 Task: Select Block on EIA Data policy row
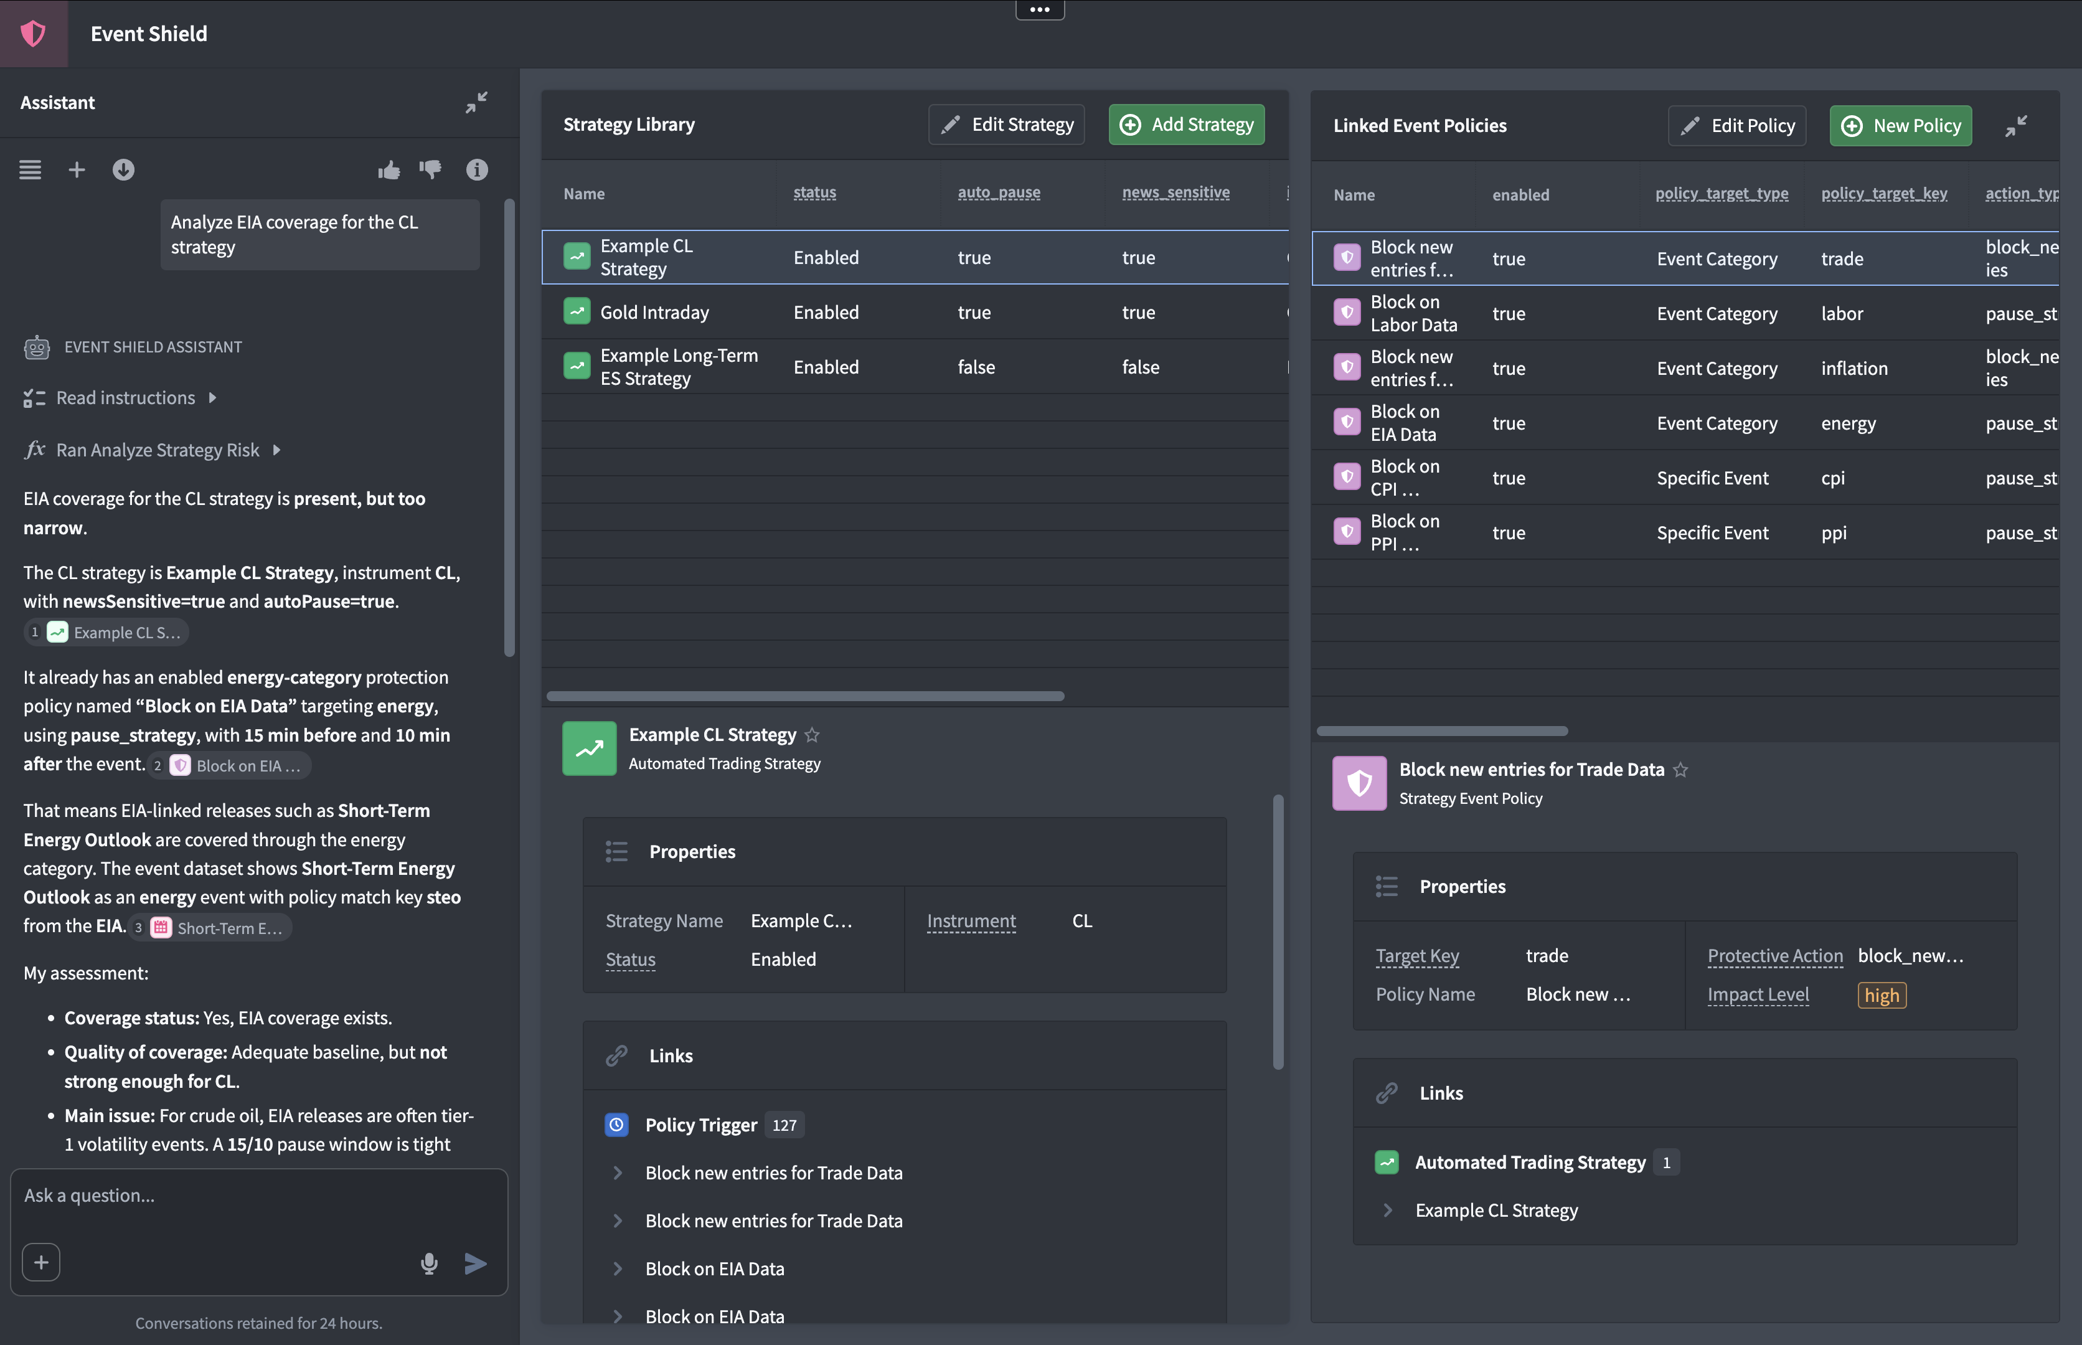[1685, 423]
